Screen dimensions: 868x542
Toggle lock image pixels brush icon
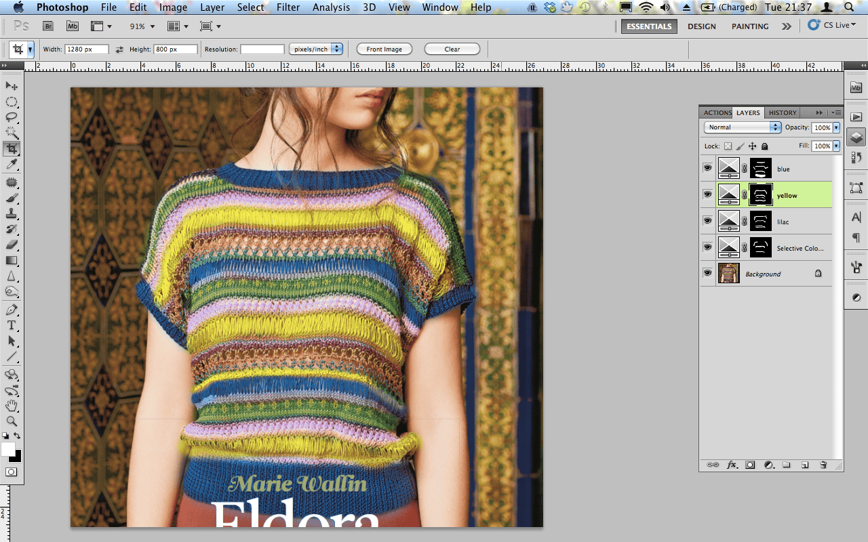741,146
